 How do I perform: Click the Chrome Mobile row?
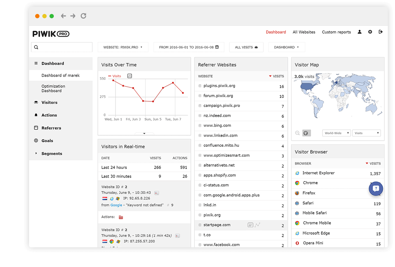pos(338,223)
